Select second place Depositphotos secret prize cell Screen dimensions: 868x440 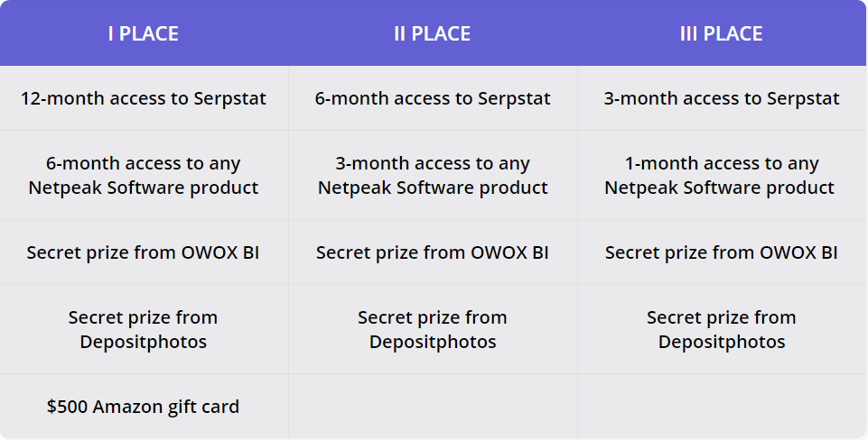(433, 329)
